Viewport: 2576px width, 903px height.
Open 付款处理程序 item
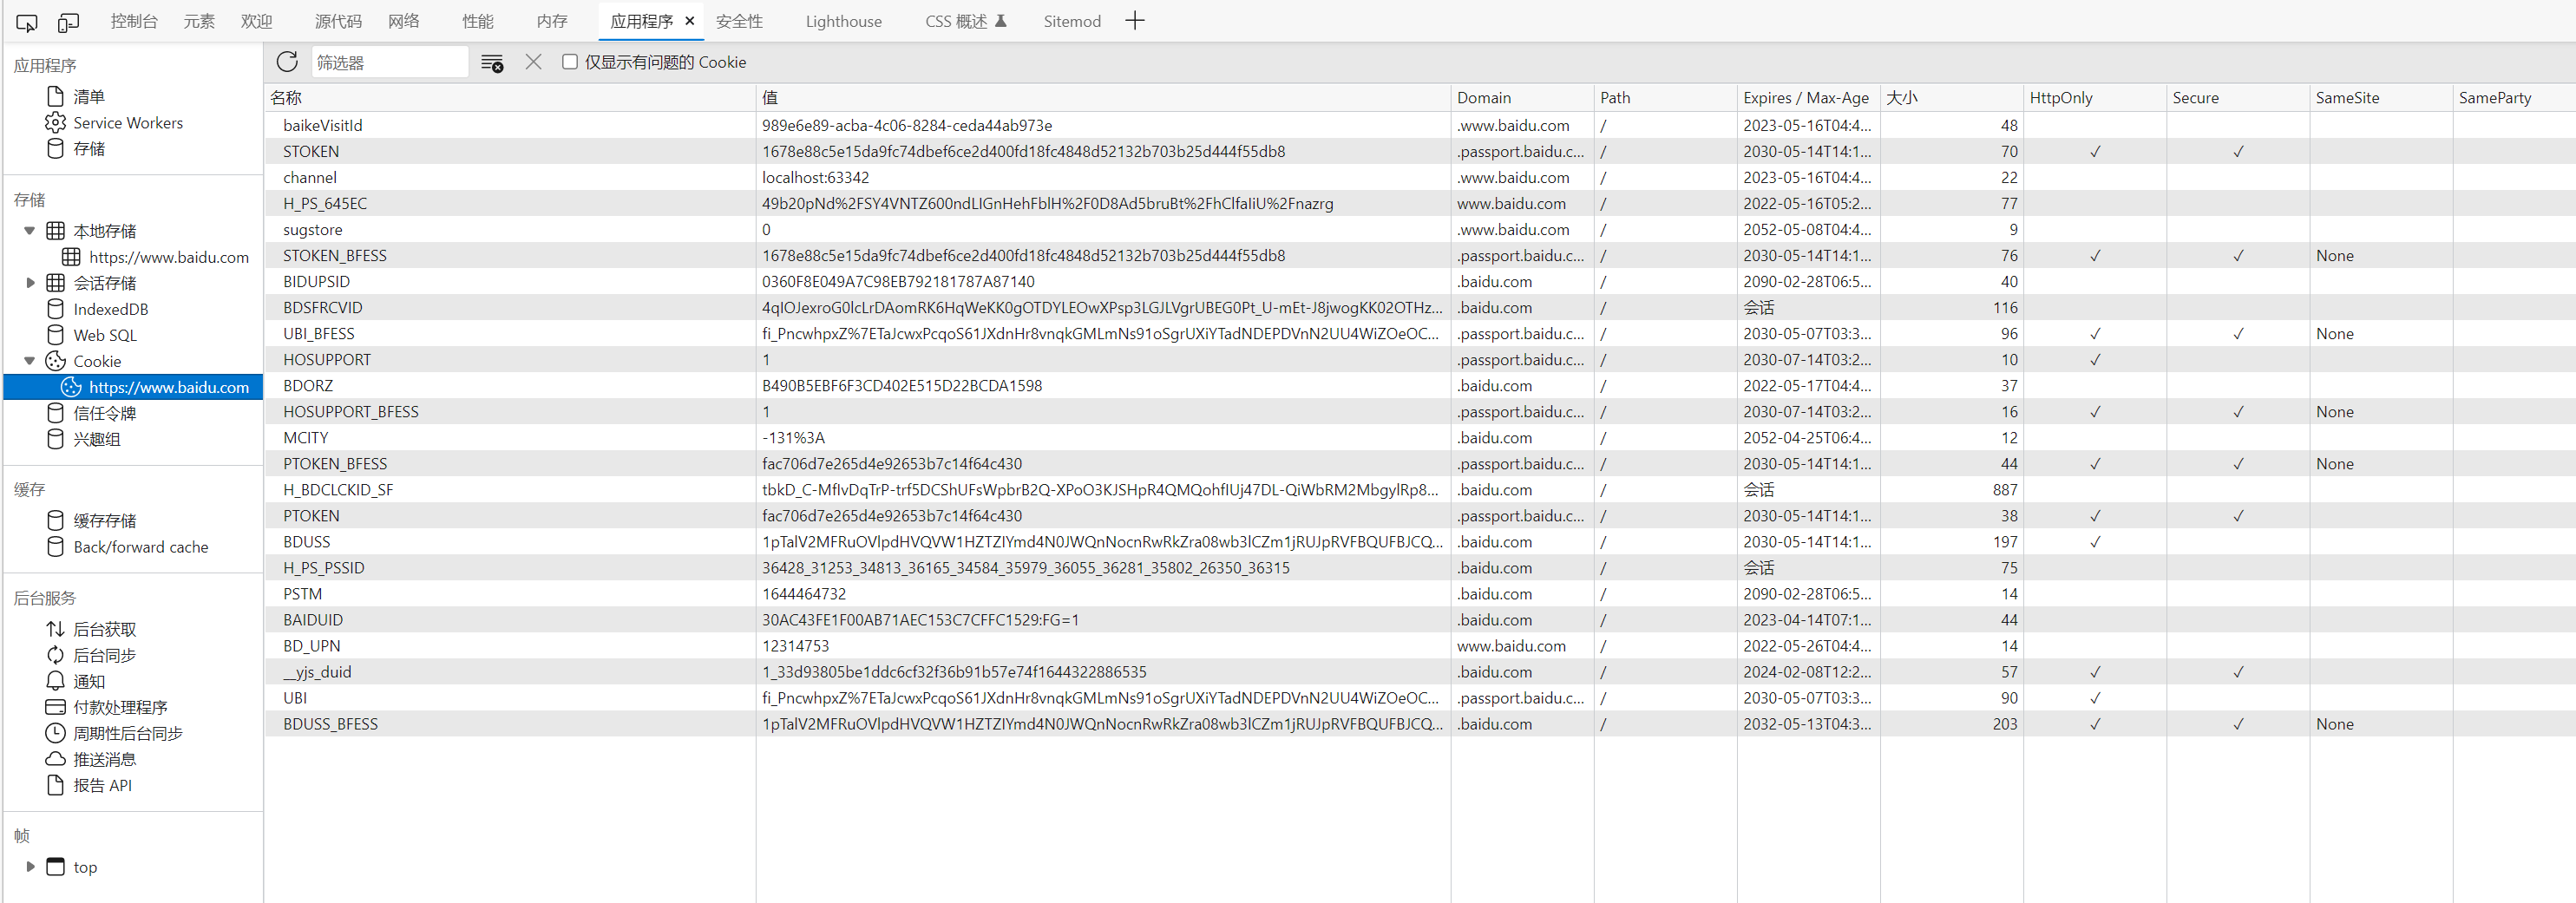[x=120, y=706]
